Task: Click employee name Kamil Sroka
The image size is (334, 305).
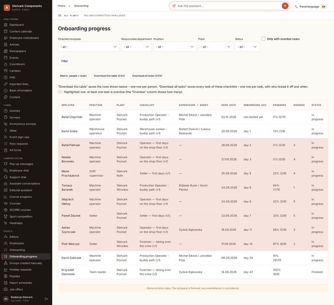Action: point(70,131)
